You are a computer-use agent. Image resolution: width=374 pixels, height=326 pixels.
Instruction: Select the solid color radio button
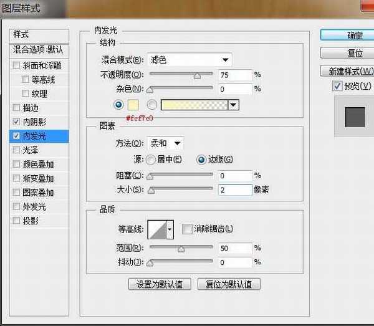pyautogui.click(x=118, y=105)
